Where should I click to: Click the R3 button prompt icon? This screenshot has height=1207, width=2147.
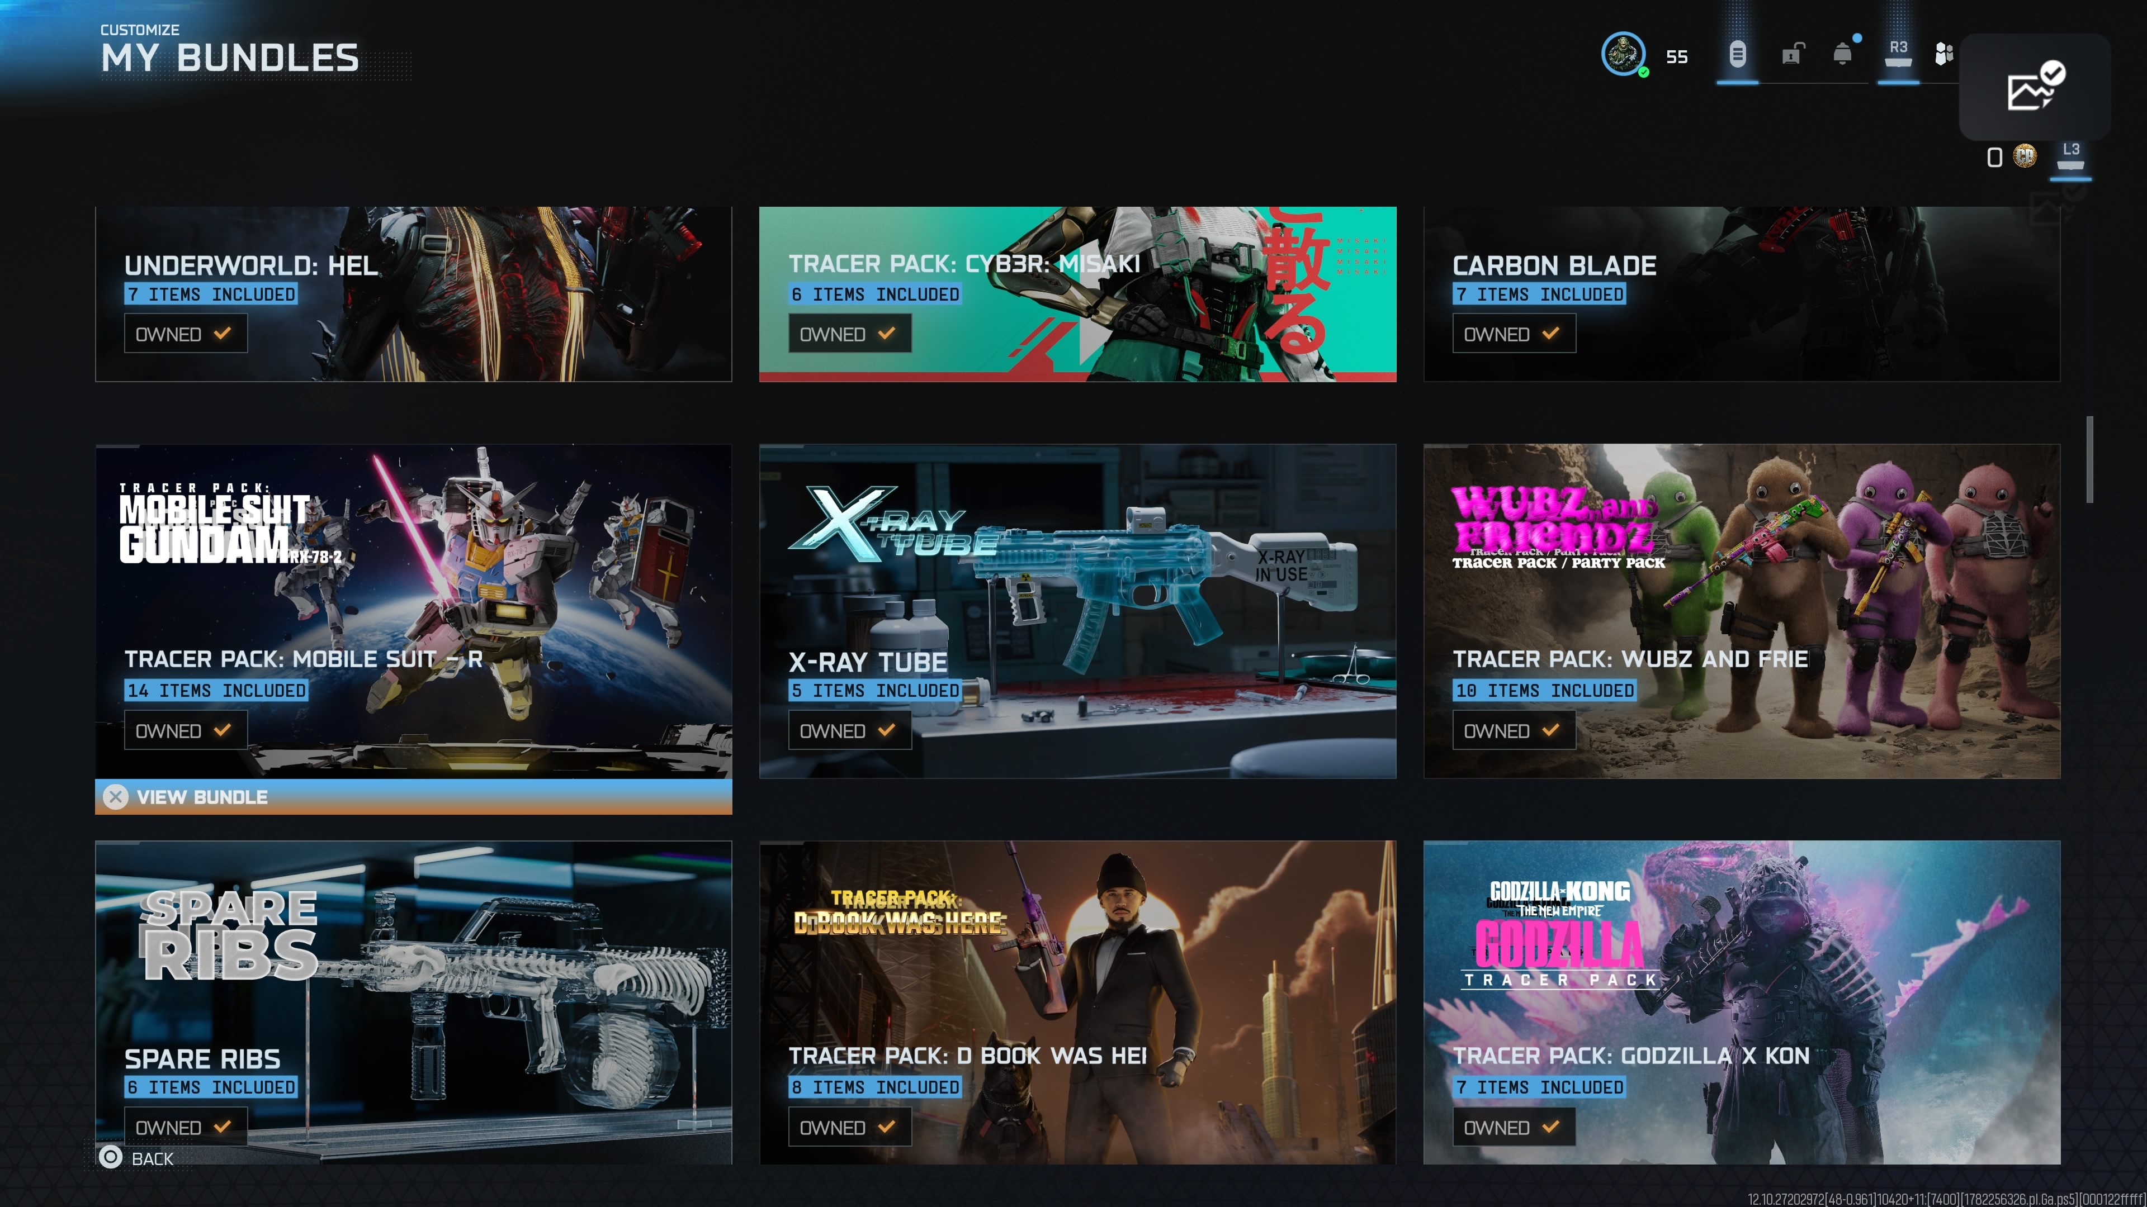[1898, 53]
